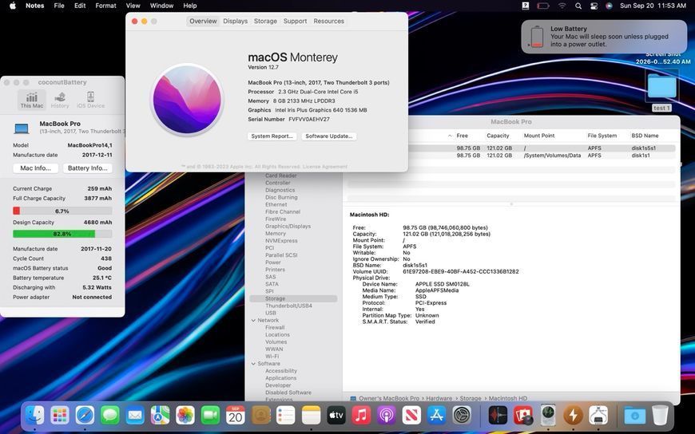Viewport: 695px width, 434px height.
Task: Click the 6.7% current charge bar
Action: tap(62, 211)
